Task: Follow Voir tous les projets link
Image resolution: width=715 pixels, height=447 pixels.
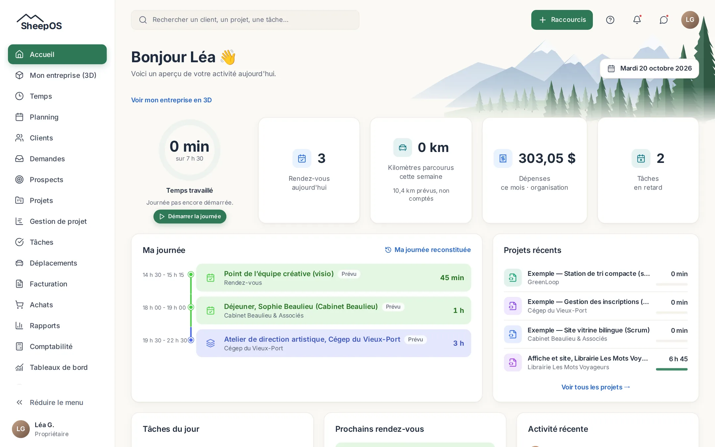Action: point(596,387)
